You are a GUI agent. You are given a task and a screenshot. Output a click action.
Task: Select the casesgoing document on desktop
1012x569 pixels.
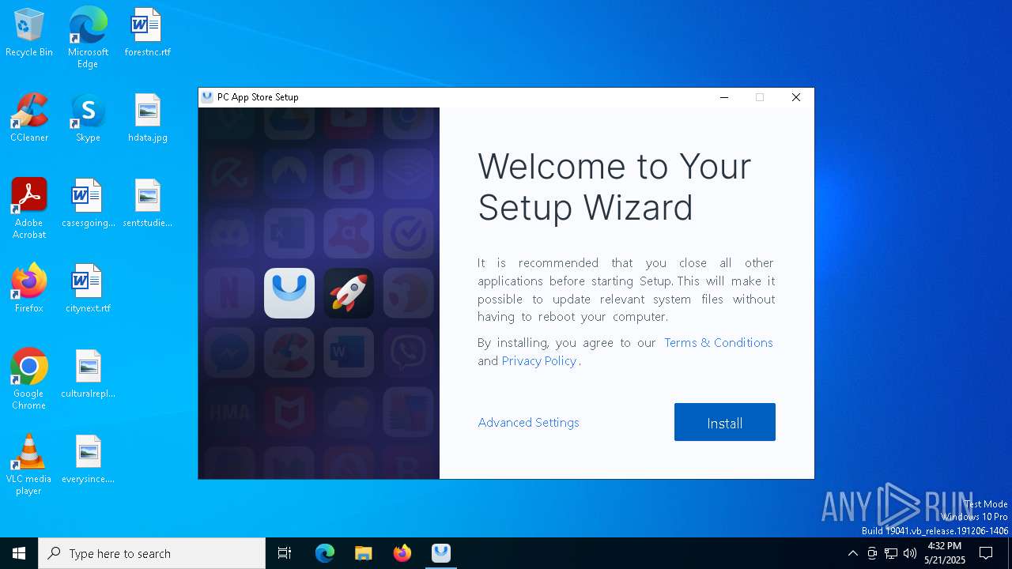[88, 204]
